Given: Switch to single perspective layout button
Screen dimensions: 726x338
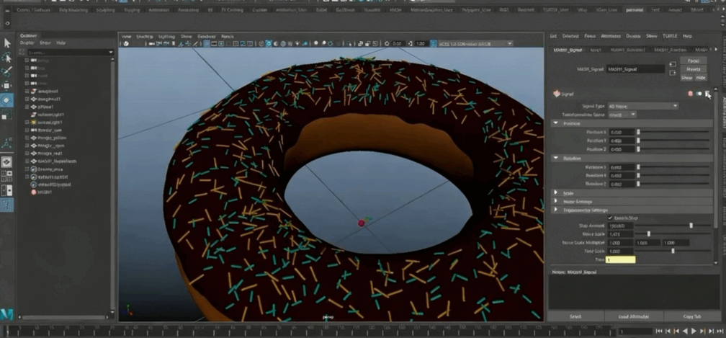Looking at the screenshot, I should point(7,162).
